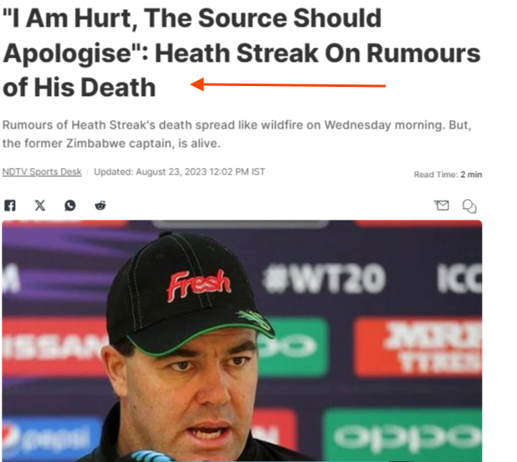This screenshot has height=462, width=517.
Task: Click the article summary about rumours spreading
Action: (237, 134)
